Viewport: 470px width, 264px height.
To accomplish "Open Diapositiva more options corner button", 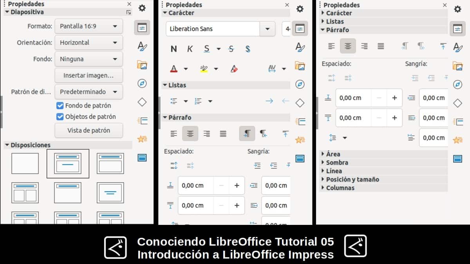I will click(128, 13).
